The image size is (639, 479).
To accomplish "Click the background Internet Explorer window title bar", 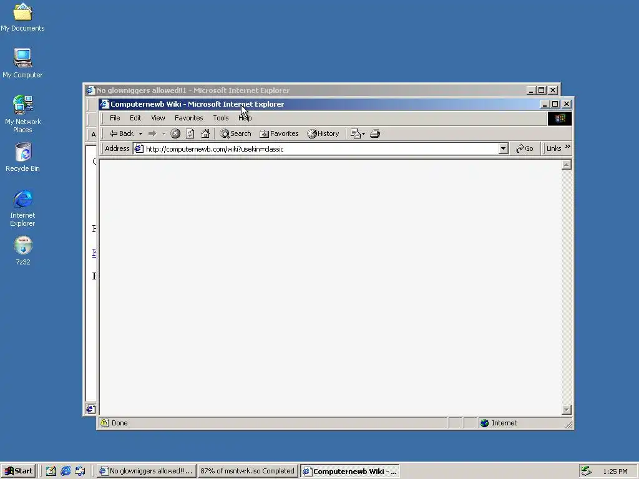I will [x=305, y=90].
